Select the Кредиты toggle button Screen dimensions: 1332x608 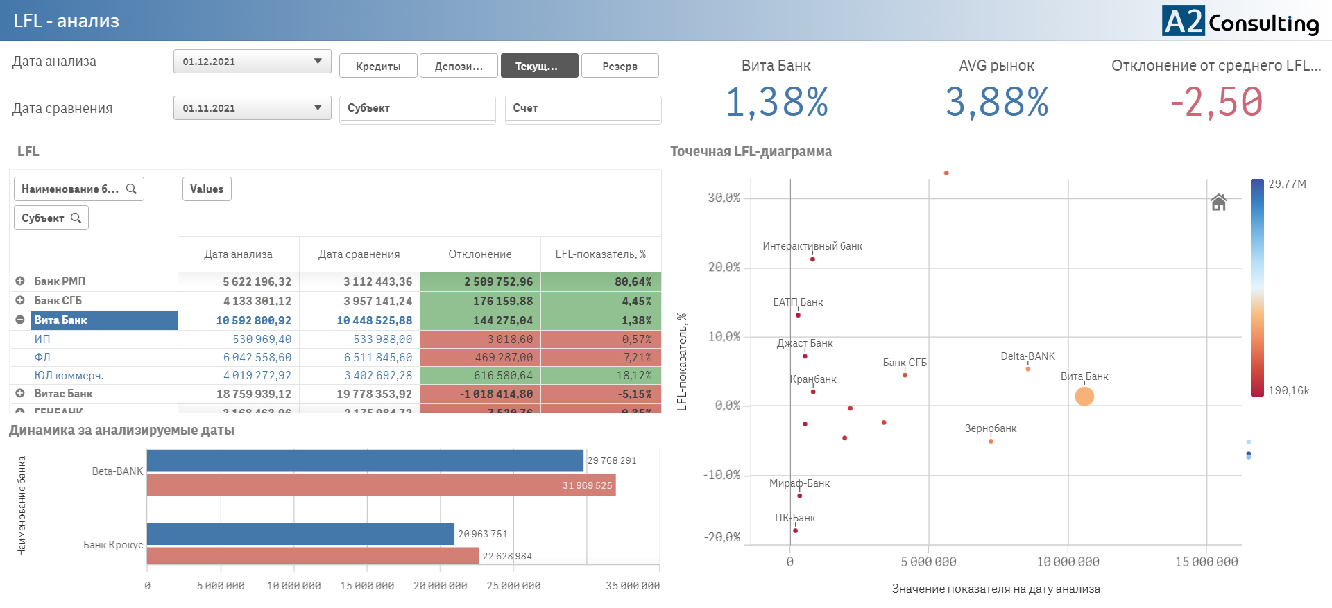pyautogui.click(x=378, y=66)
